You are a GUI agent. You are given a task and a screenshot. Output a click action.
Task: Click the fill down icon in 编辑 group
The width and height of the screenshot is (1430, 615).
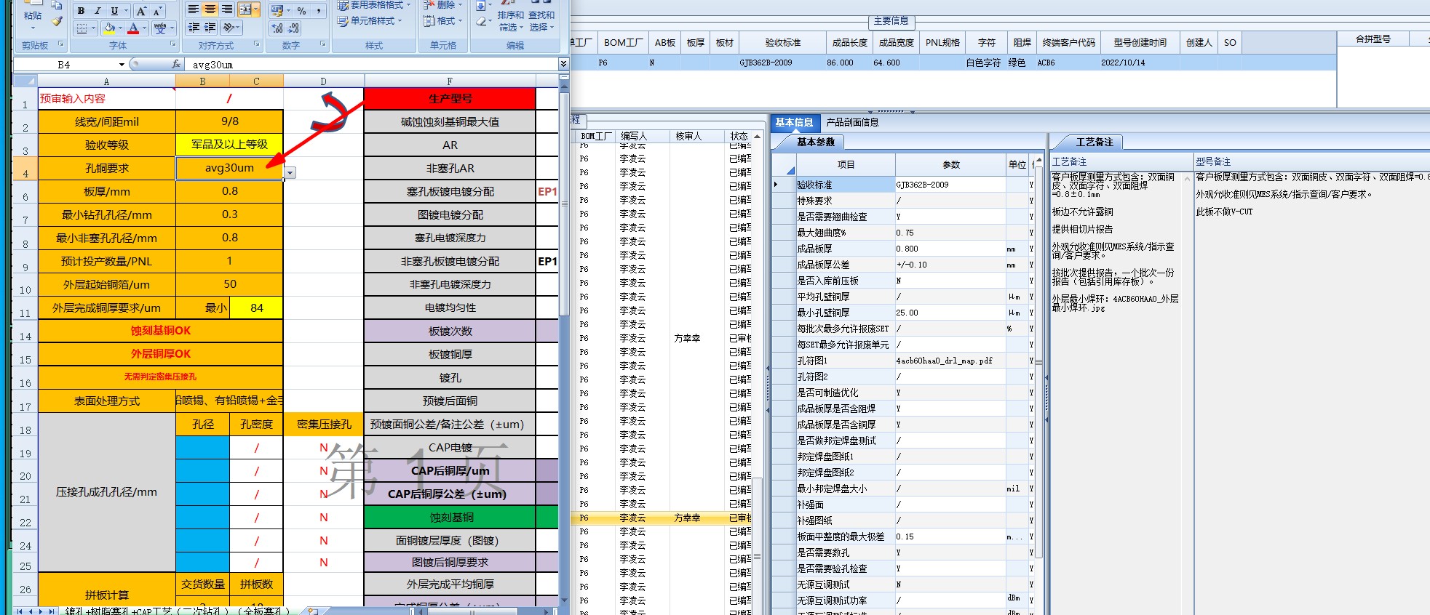[x=480, y=6]
